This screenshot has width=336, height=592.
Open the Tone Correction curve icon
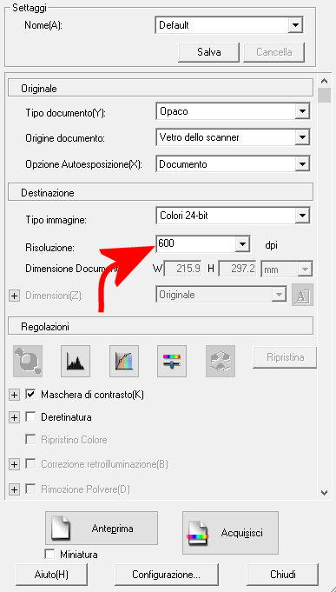(x=124, y=361)
